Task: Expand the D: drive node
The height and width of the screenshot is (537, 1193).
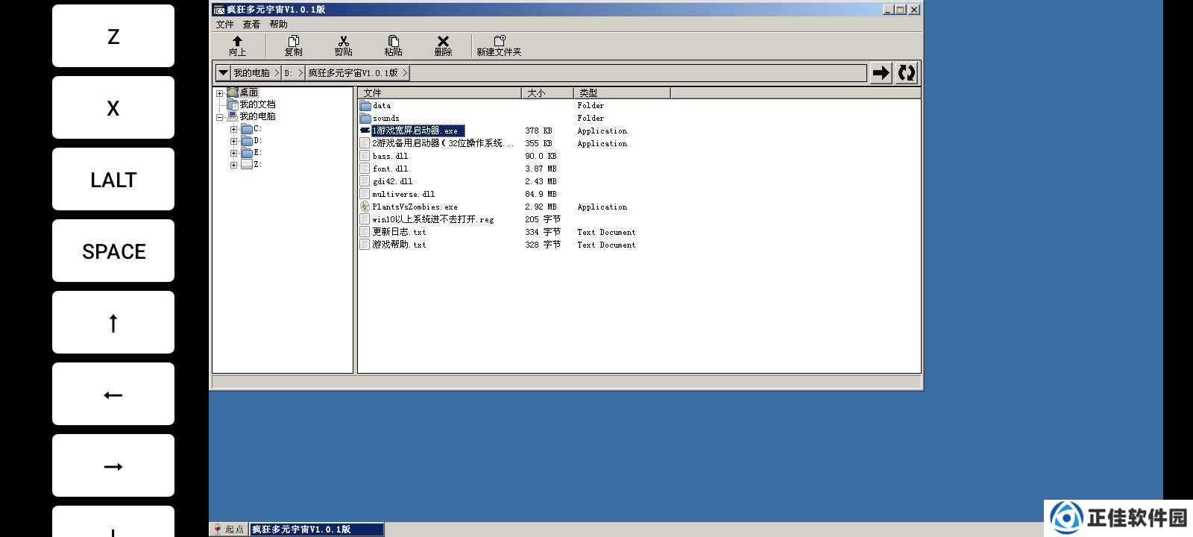Action: (233, 141)
